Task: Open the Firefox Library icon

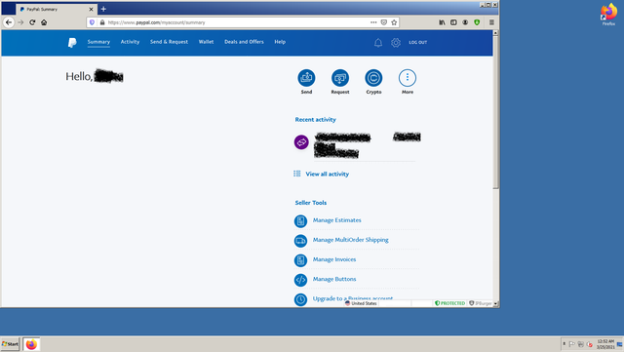Action: tap(442, 22)
